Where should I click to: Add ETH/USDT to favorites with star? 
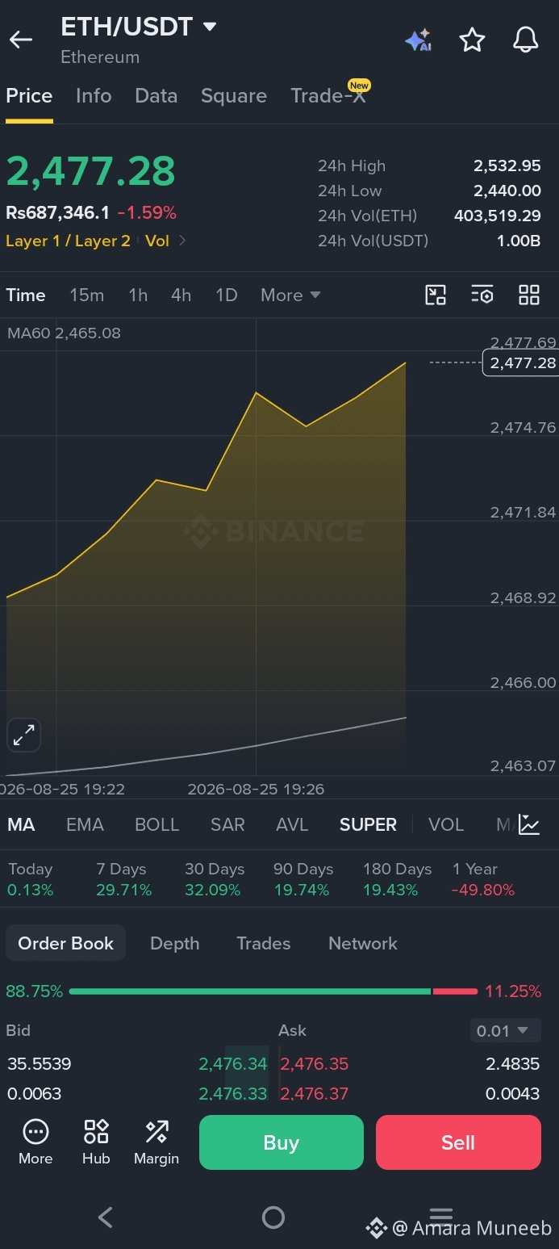[472, 40]
